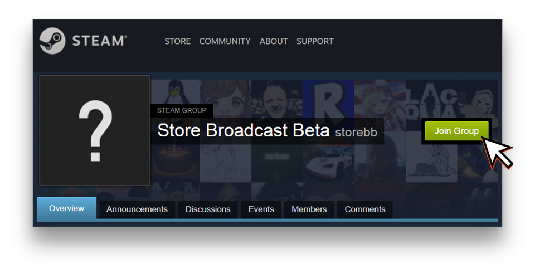Go to the ABOUT page

(274, 41)
